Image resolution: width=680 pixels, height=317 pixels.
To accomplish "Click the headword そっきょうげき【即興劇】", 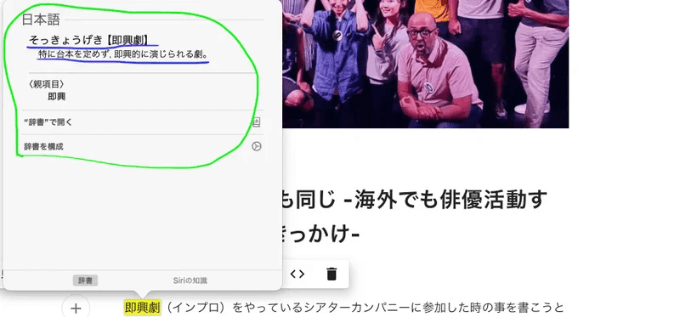I will (x=90, y=40).
